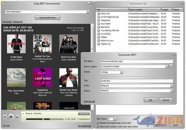
Task: Toggle Restart incomplete task when start checkbox
Action: (x=98, y=123)
